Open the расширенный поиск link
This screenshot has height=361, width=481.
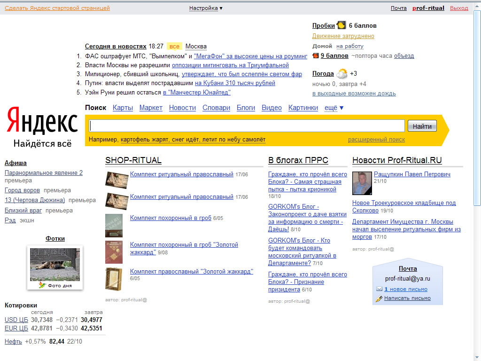376,140
